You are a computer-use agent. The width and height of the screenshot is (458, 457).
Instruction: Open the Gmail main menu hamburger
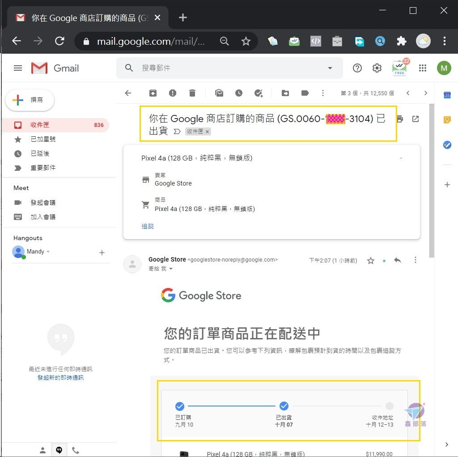[x=18, y=68]
